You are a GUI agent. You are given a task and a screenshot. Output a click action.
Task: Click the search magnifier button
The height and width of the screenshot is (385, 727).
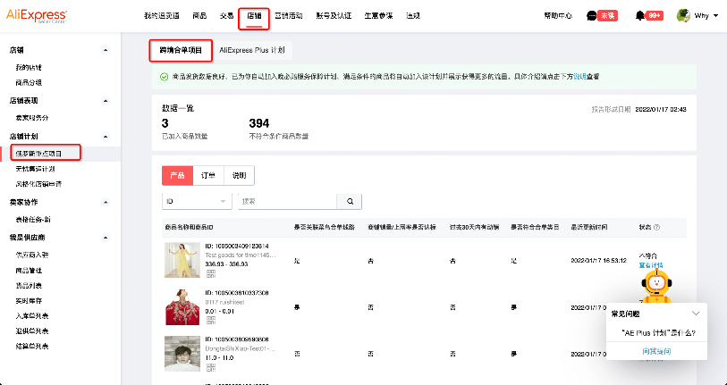point(351,202)
